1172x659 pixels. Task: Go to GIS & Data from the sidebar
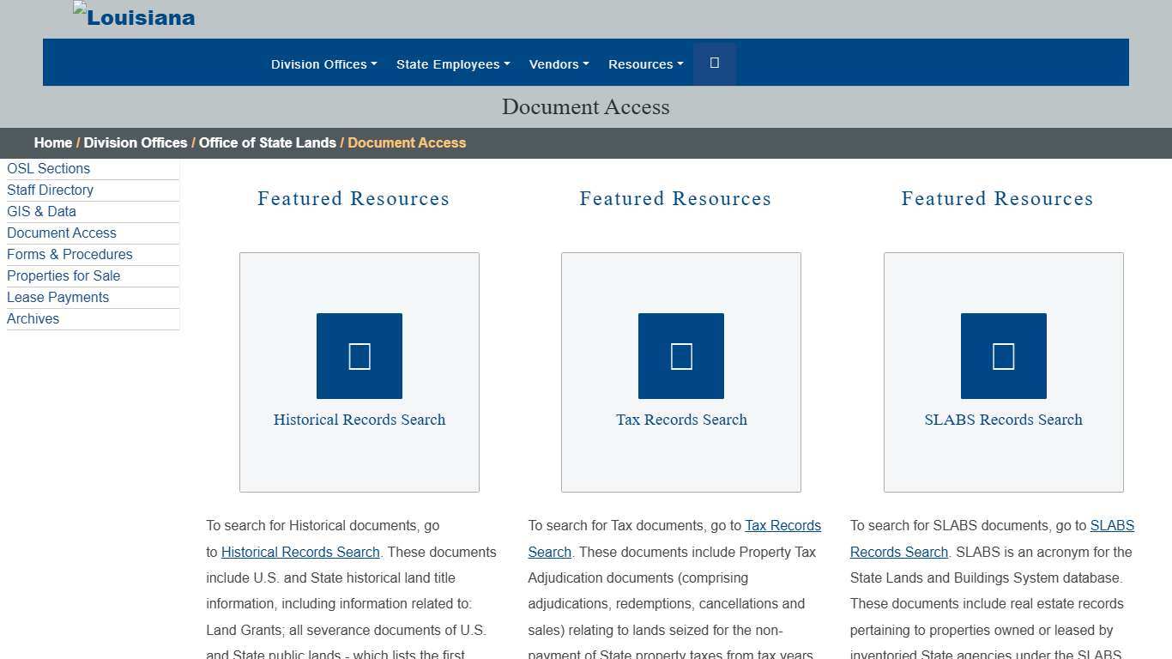(x=41, y=211)
